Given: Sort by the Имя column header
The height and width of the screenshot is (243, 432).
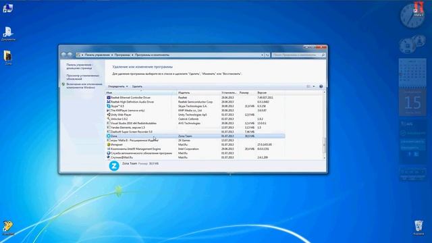Looking at the screenshot, I should tap(141, 93).
